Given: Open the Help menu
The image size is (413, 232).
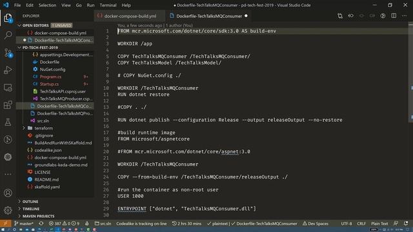Looking at the screenshot, I should (x=126, y=5).
